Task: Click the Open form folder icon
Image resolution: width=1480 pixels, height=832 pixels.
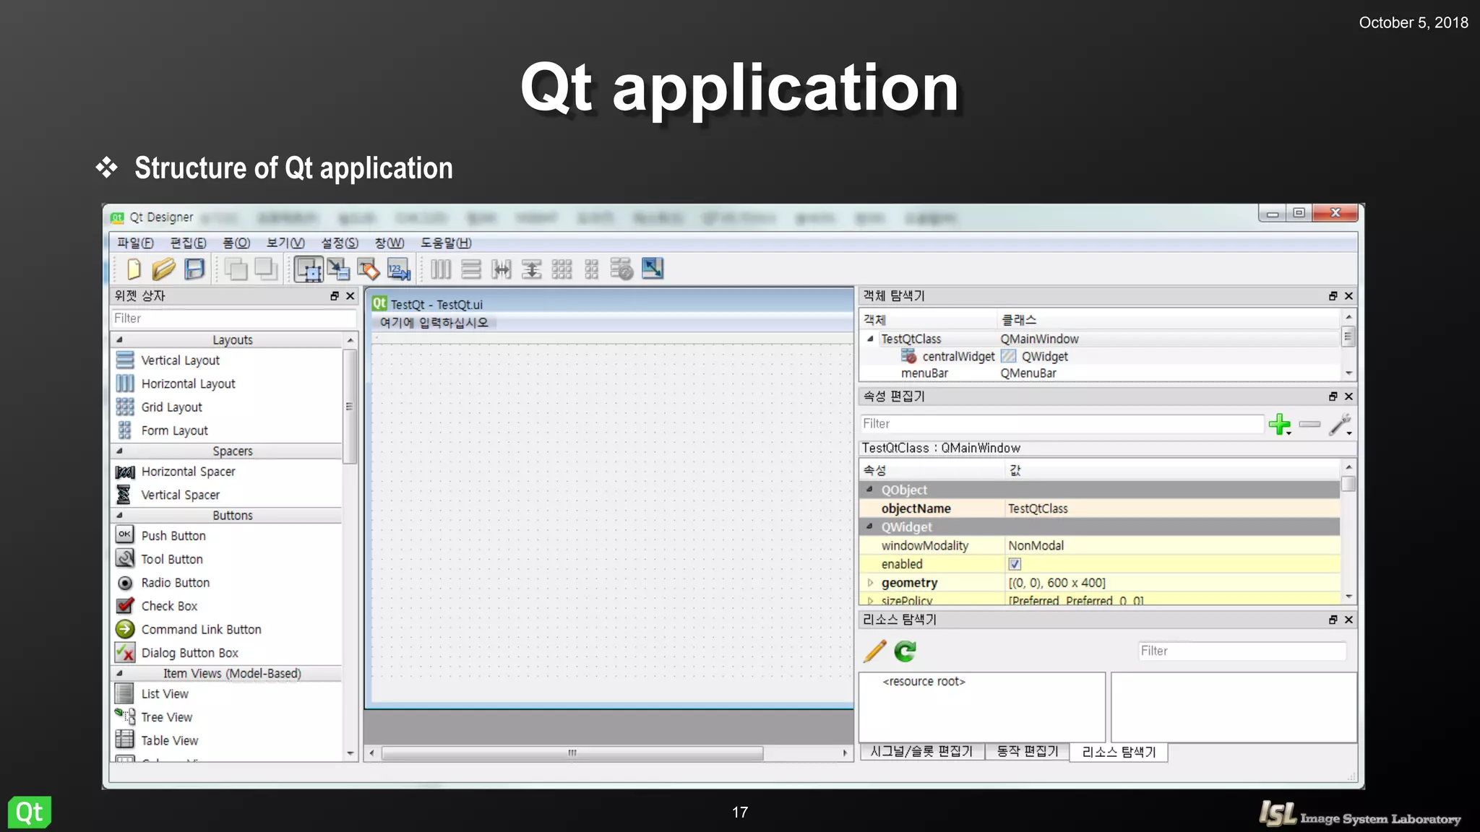Action: coord(164,269)
